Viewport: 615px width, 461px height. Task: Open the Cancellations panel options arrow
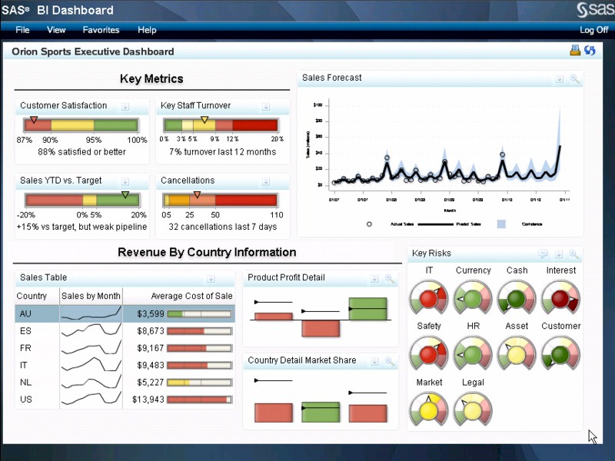(x=266, y=182)
